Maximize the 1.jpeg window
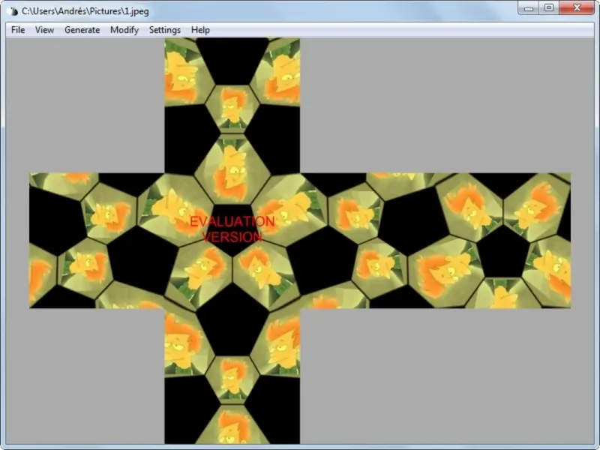Screen dimensions: 600x450 coord(549,7)
